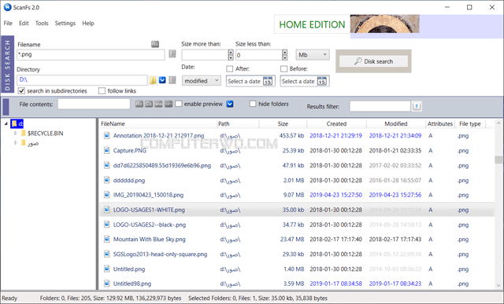The width and height of the screenshot is (504, 304).
Task: Check the enable preview checkbox
Action: (x=179, y=104)
